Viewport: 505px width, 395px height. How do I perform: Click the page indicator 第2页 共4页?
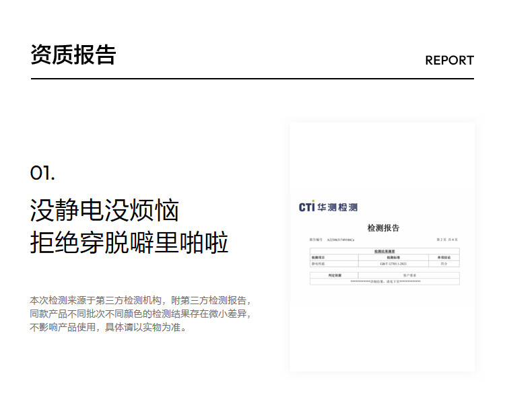point(447,240)
